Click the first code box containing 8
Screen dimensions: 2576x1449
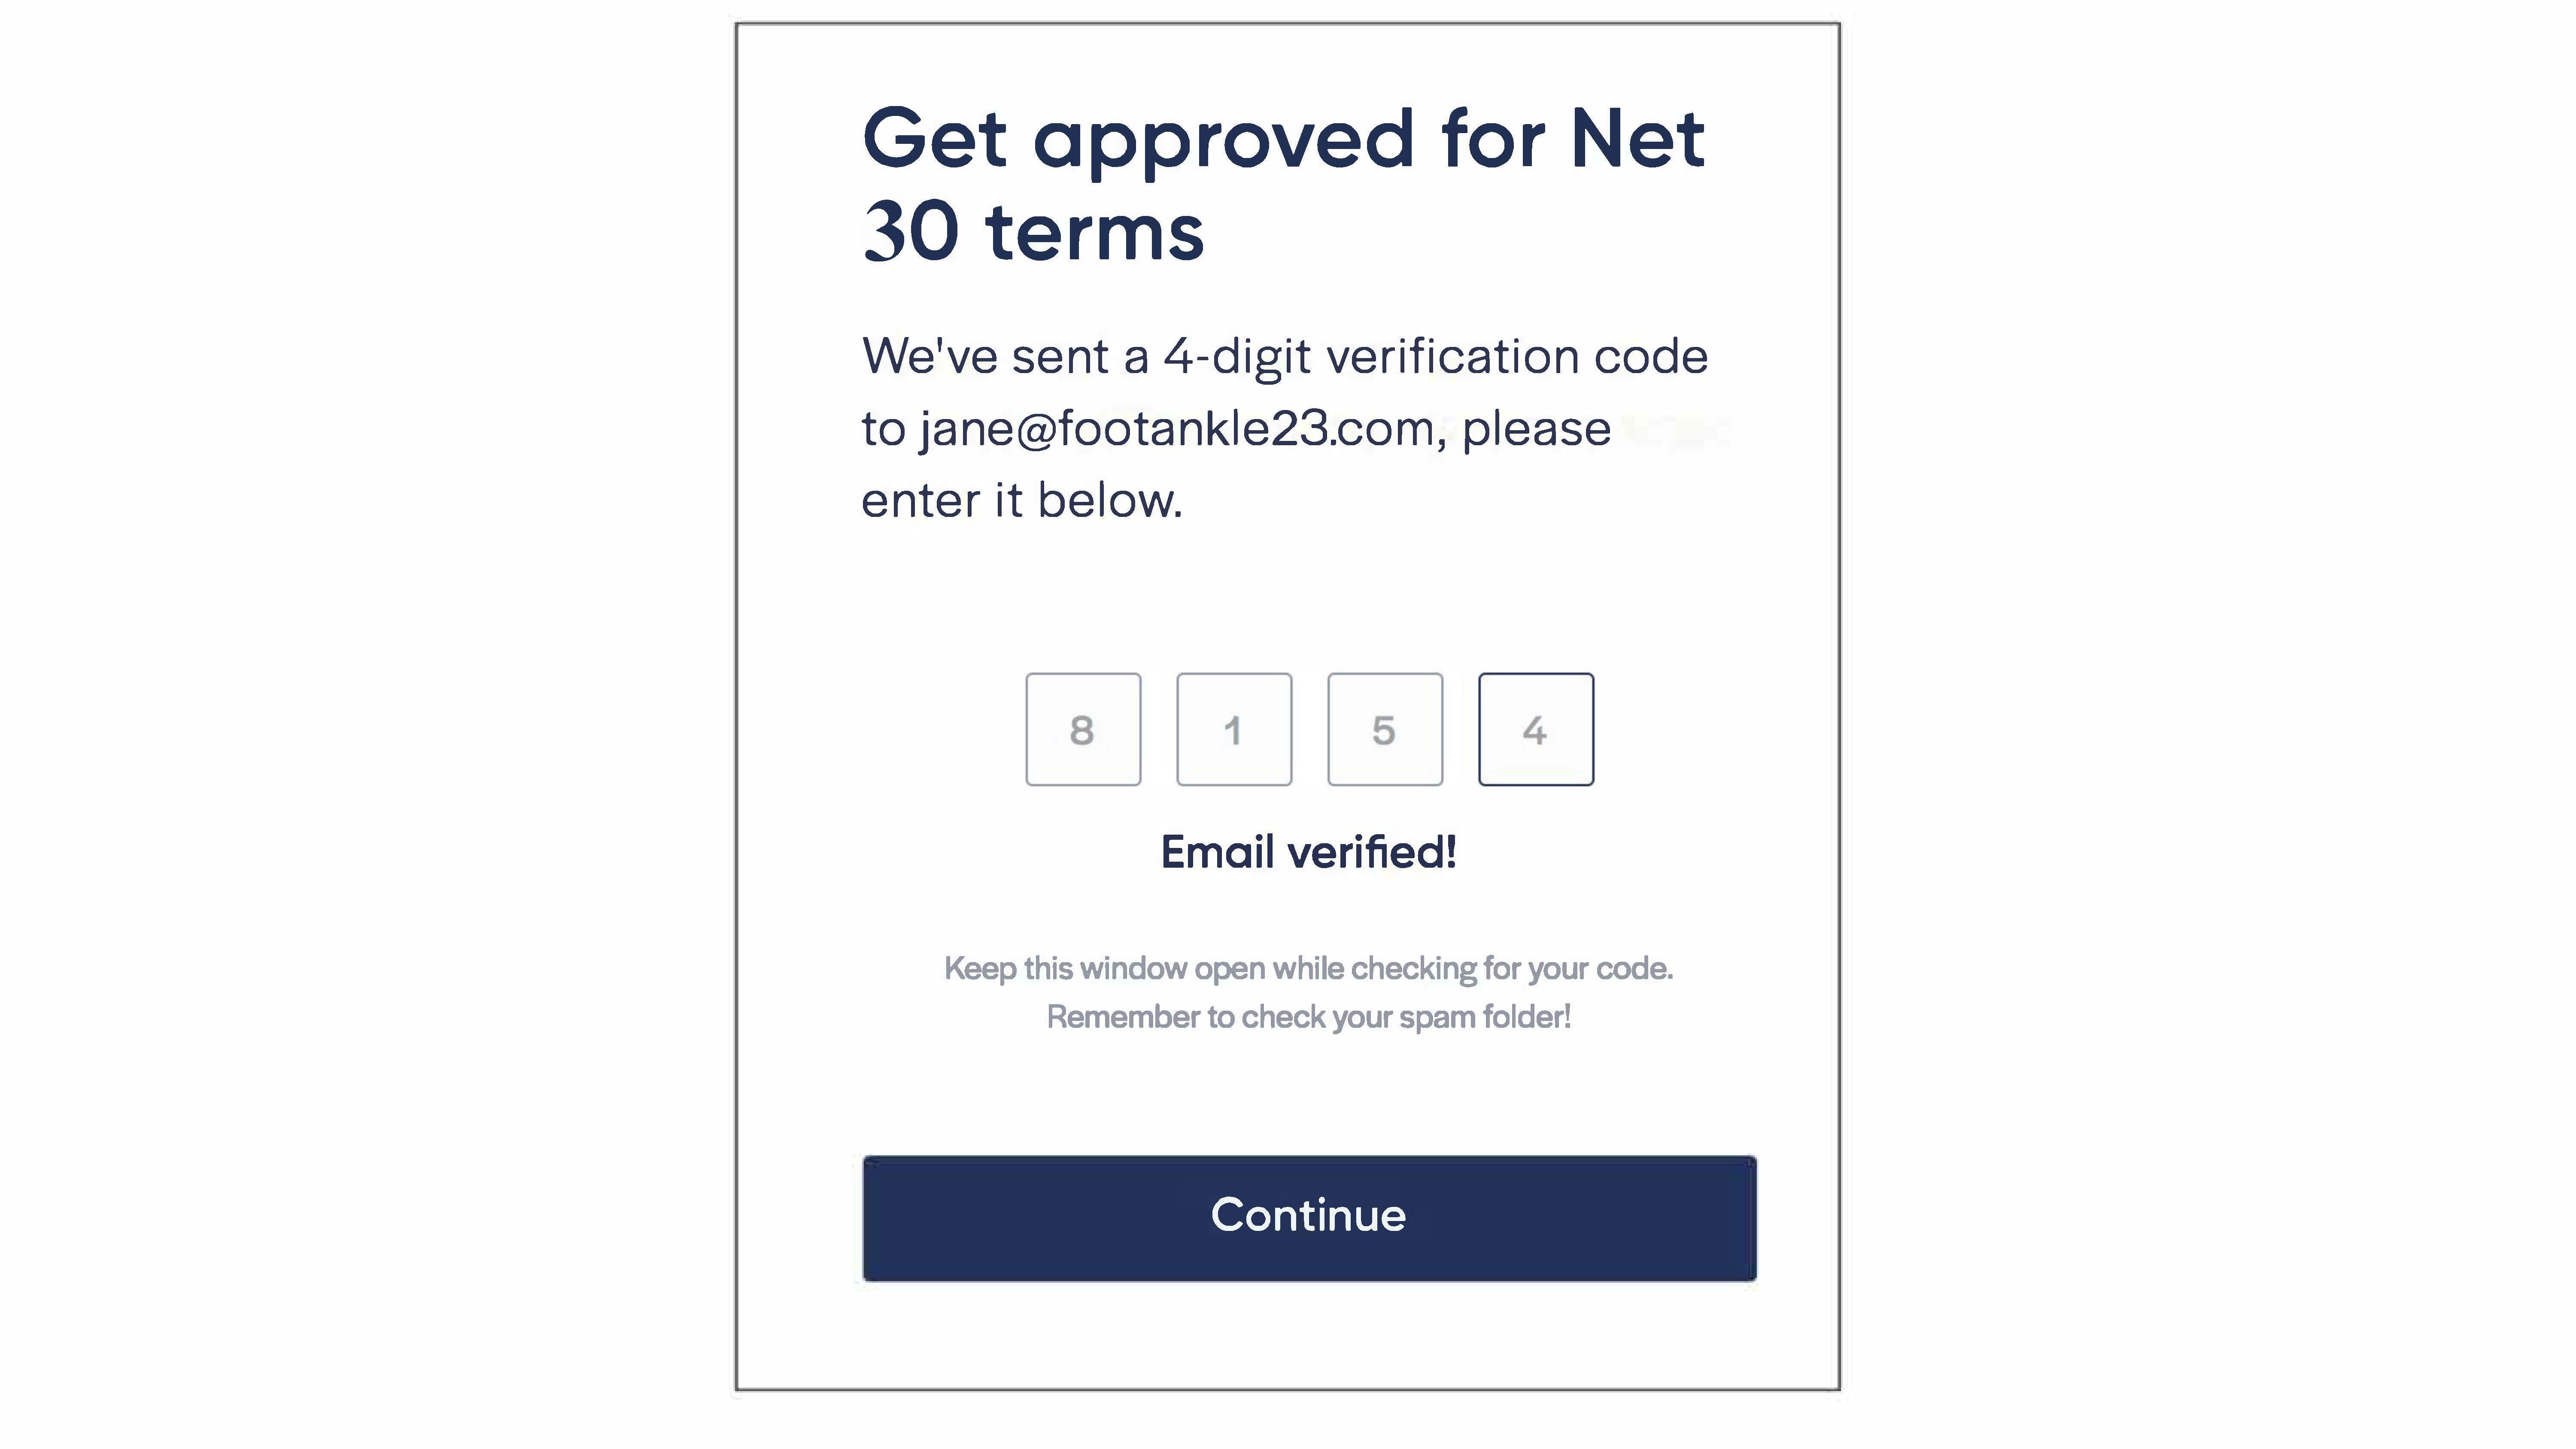click(1083, 729)
